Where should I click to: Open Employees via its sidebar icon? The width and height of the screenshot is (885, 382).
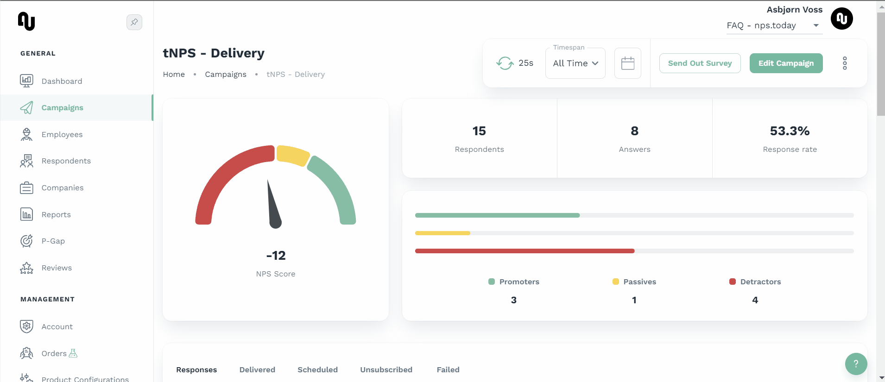[x=26, y=134]
